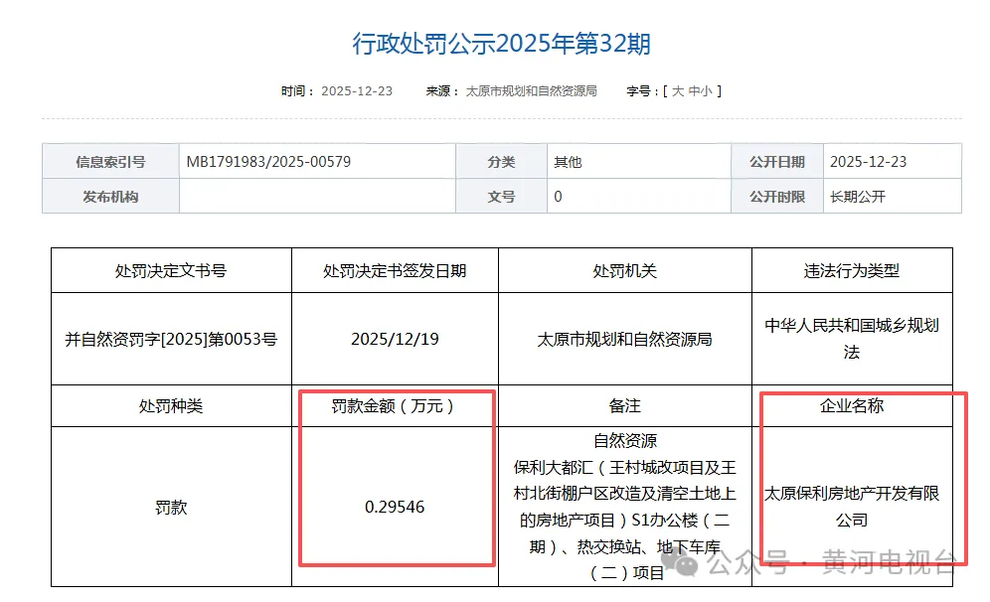Select small font size 小
Screen dimensions: 990x602
click(707, 91)
